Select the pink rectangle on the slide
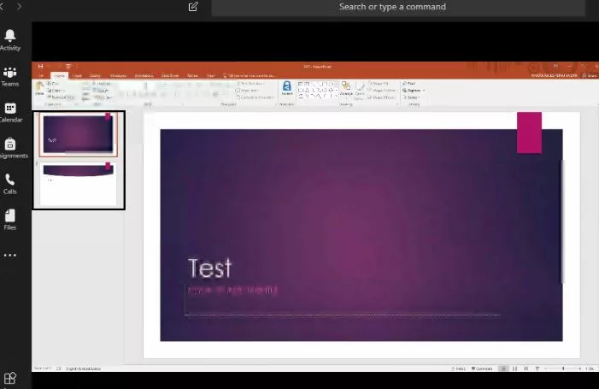The width and height of the screenshot is (599, 389). [529, 133]
